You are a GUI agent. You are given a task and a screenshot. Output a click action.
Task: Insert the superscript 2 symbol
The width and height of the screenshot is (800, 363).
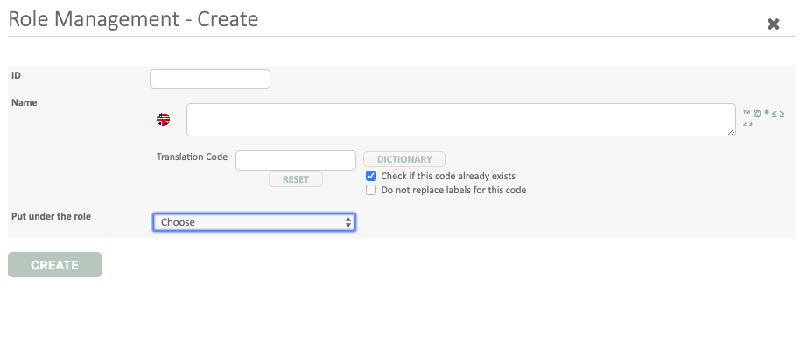[745, 124]
